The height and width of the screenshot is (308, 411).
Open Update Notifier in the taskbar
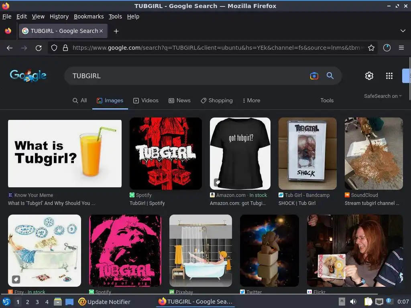[x=104, y=302]
